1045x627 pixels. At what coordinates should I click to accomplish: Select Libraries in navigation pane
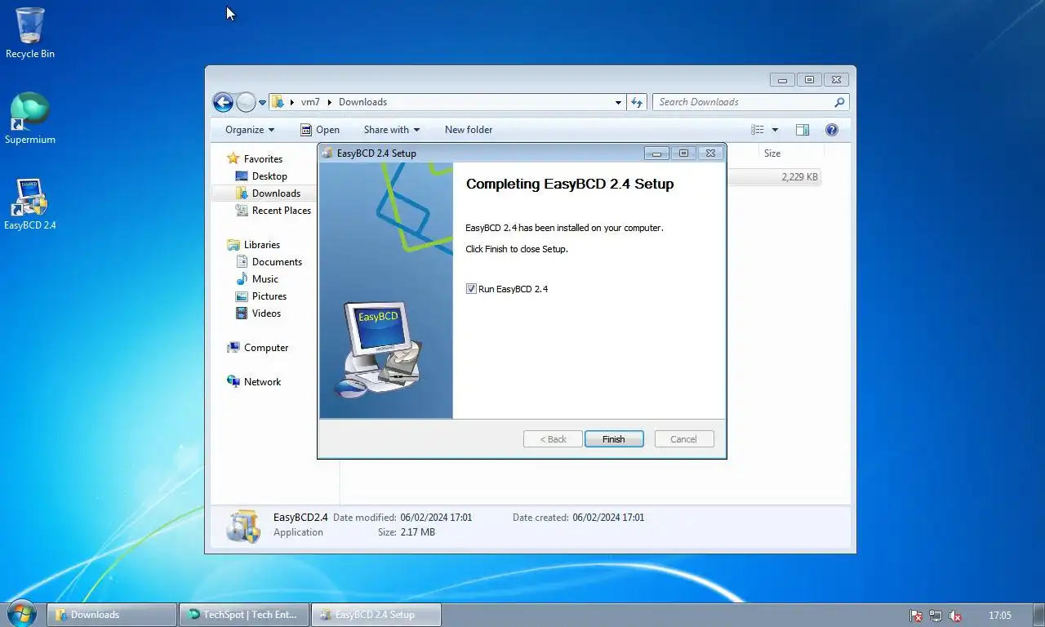(254, 245)
